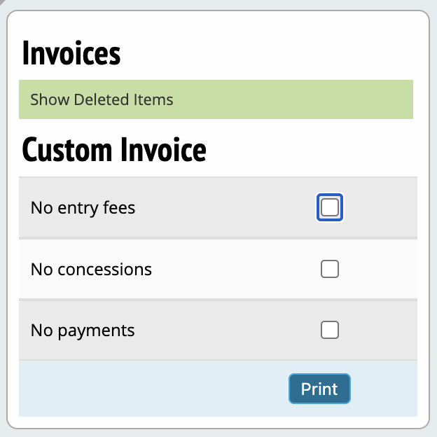This screenshot has height=437, width=437.
Task: Select the Invoices heading
Action: point(71,53)
